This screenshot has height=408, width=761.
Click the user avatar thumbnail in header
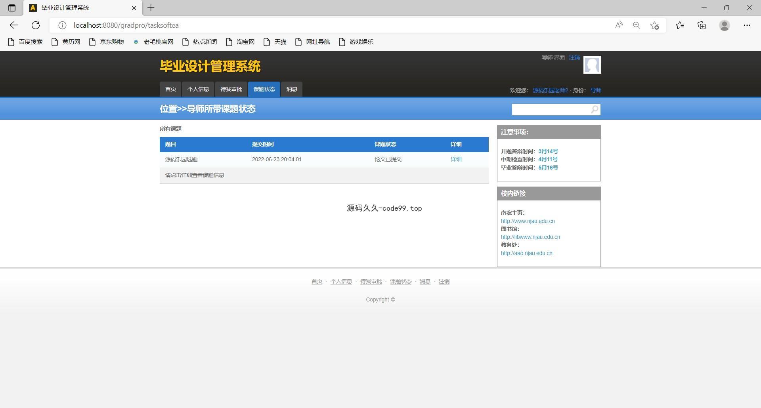592,65
